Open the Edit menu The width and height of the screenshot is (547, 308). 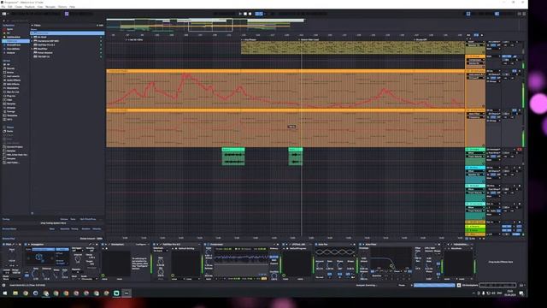tap(10, 7)
